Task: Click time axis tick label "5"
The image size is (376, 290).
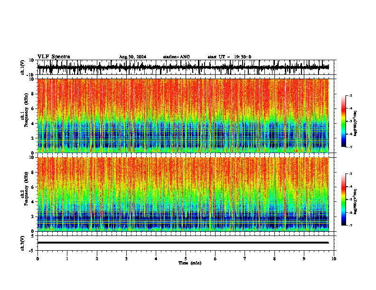Action: [186, 259]
